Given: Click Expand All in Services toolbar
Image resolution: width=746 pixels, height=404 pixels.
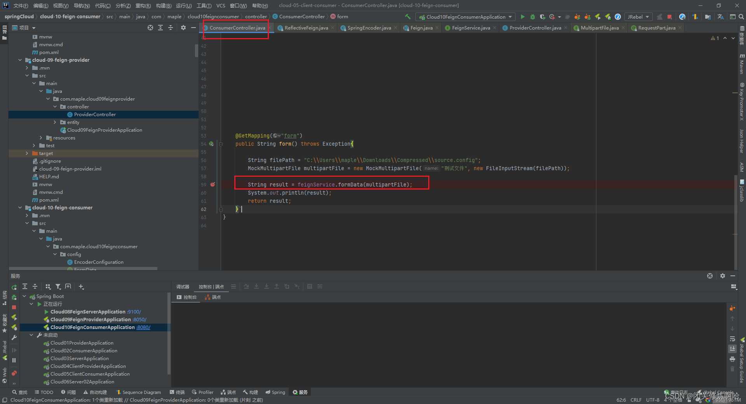Looking at the screenshot, I should click(25, 286).
